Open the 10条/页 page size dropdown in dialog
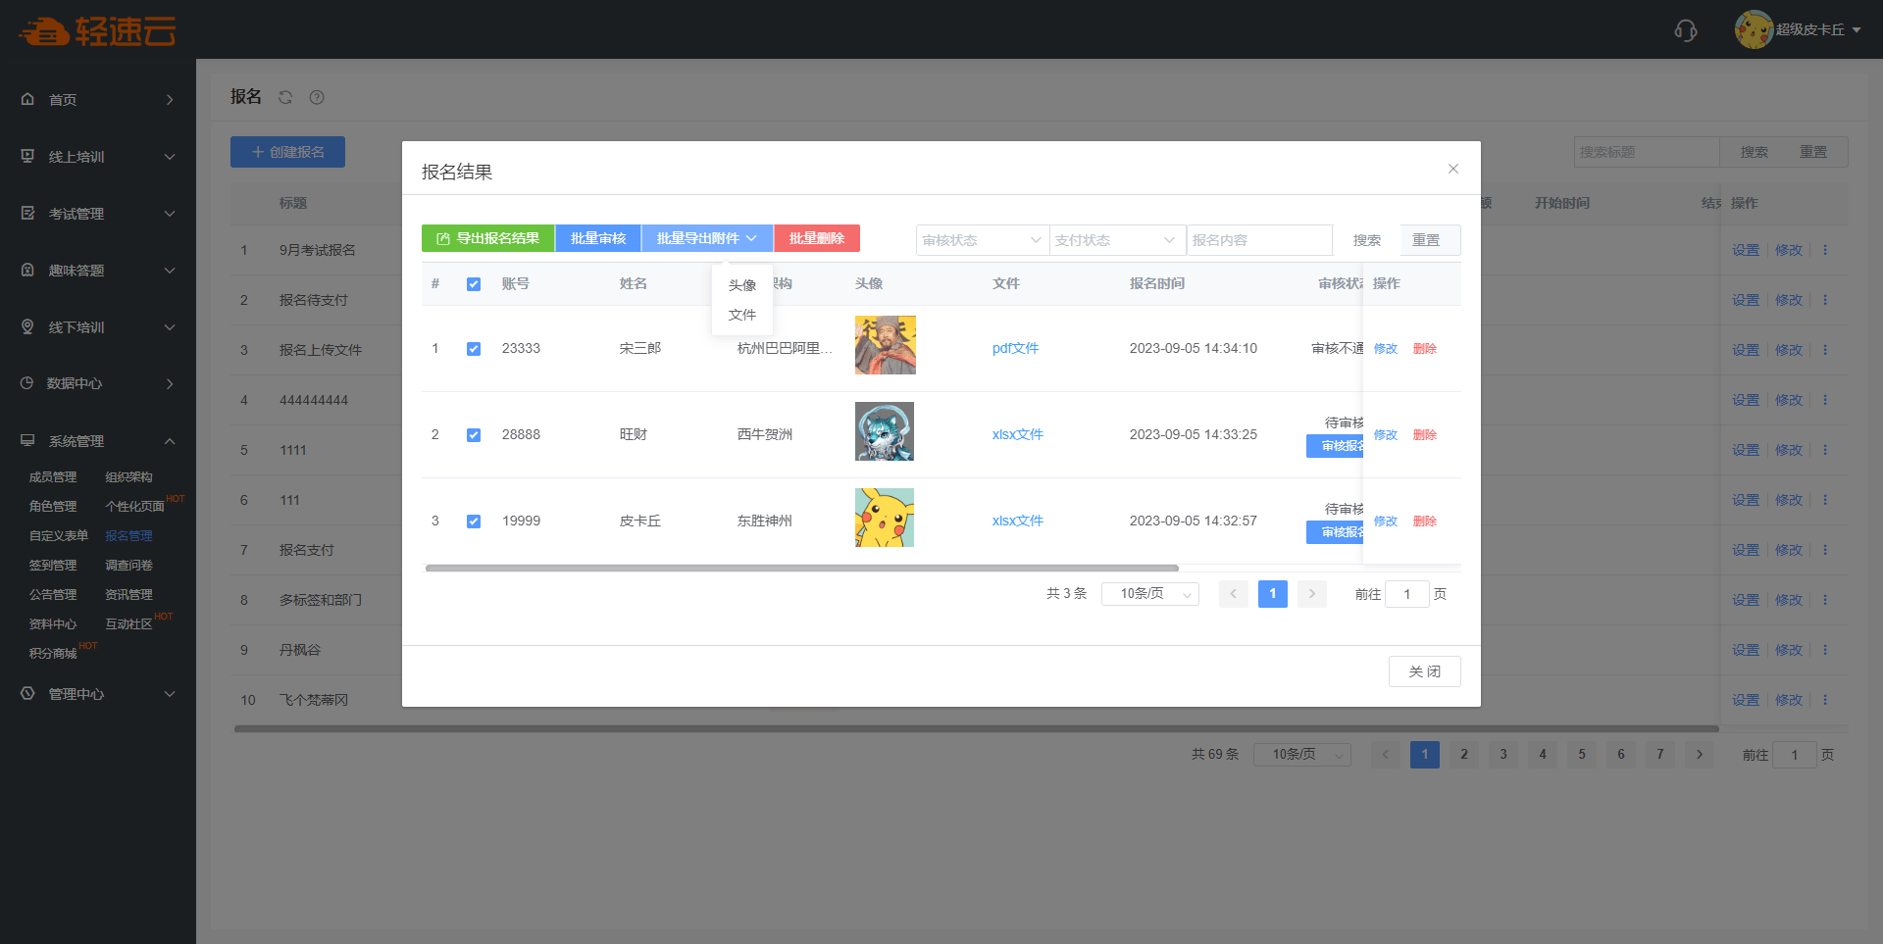The image size is (1883, 944). (1149, 594)
